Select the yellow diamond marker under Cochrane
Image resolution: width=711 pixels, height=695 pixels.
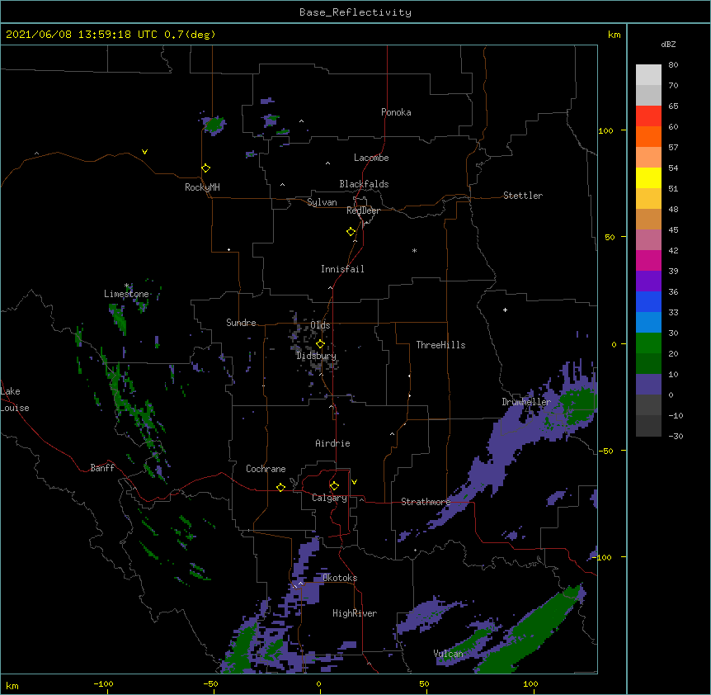(x=280, y=487)
